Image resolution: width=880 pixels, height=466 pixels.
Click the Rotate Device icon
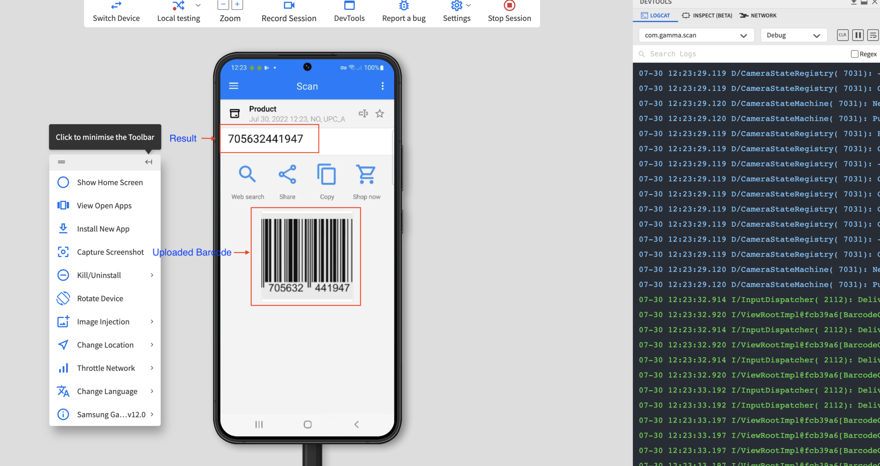pos(63,298)
